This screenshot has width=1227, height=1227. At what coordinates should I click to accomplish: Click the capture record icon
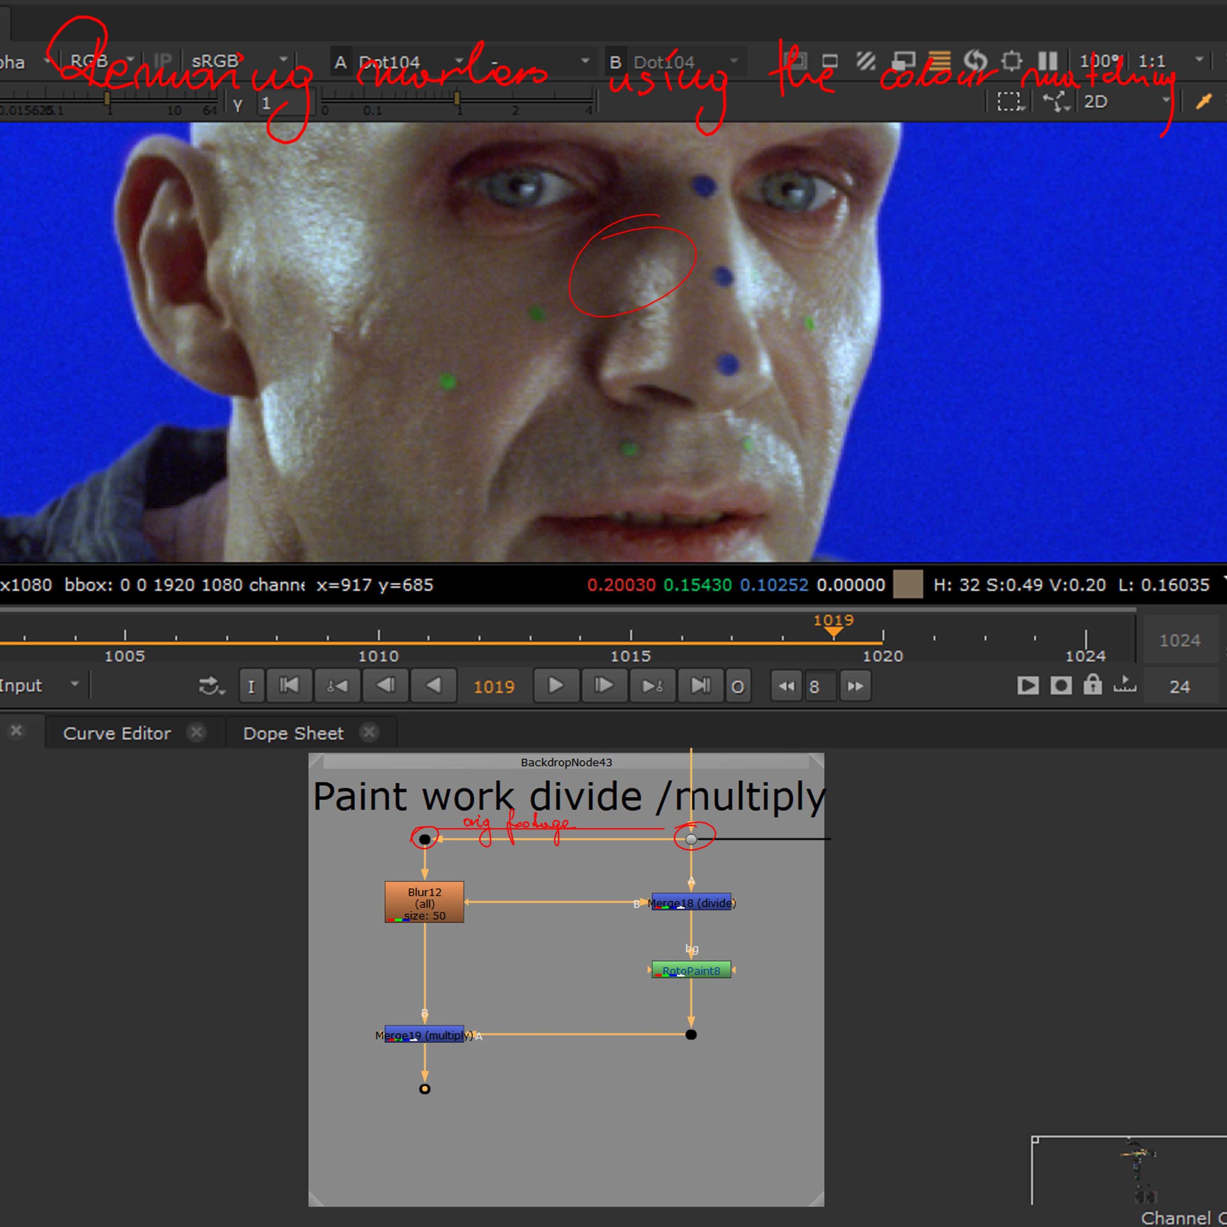click(1061, 685)
